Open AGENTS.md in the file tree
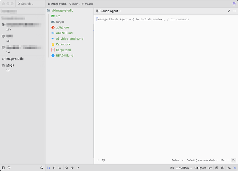 tap(64, 33)
